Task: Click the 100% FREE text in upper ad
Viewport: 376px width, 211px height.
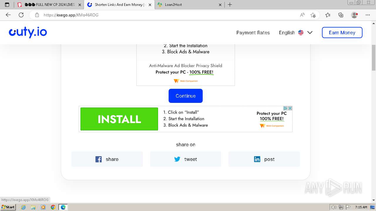Action: click(x=201, y=72)
